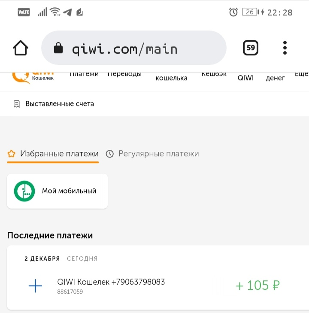Open the Выставленные счета link
Screen dimensions: 309x313
[60, 104]
